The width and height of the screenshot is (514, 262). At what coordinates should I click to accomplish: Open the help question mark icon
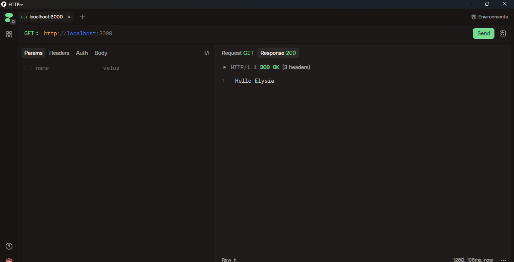click(9, 246)
